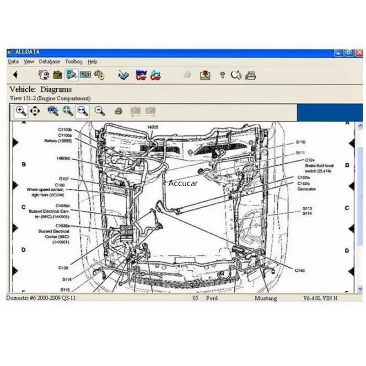Click the previous diagram camera icon
This screenshot has width=366, height=366.
[x=135, y=111]
